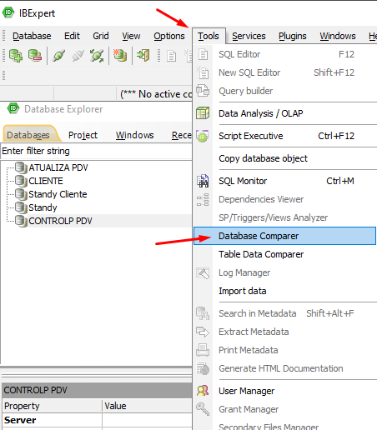Open the Grid menu
The width and height of the screenshot is (377, 430).
(101, 36)
